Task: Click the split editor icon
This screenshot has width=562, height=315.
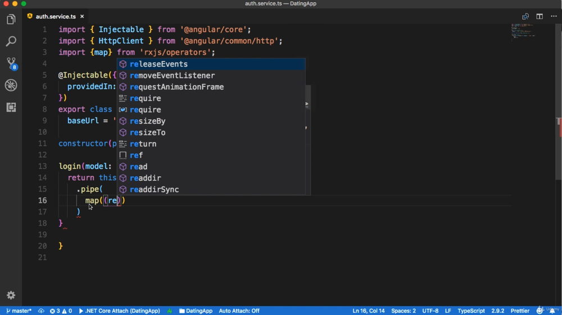Action: pyautogui.click(x=540, y=17)
